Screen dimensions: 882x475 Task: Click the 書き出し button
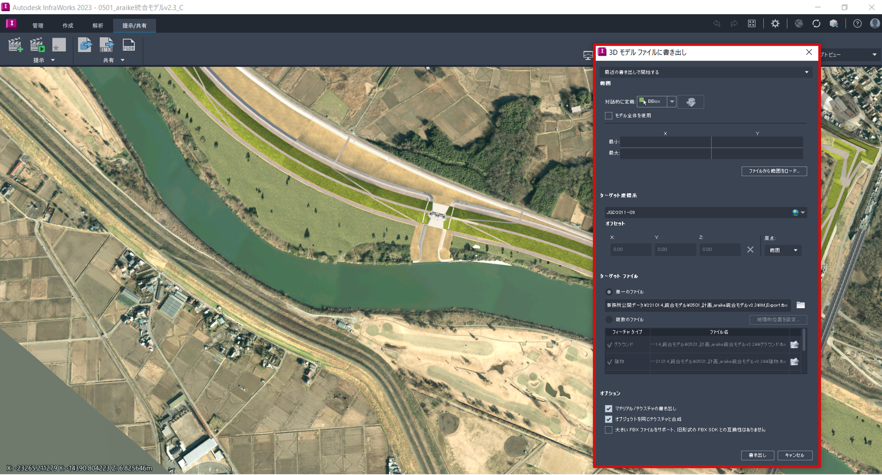click(757, 455)
